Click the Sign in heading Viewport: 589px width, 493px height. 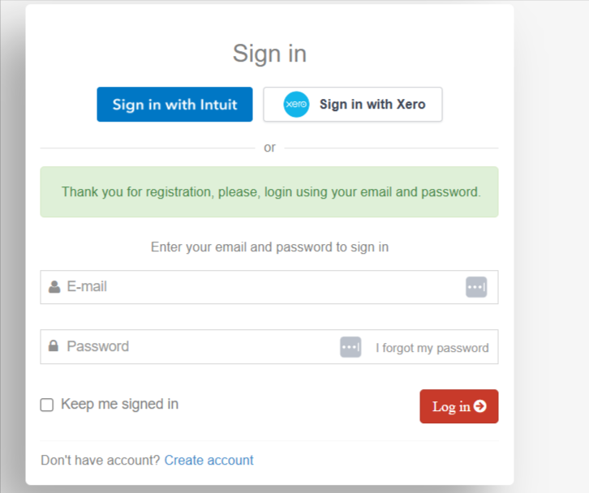click(269, 54)
